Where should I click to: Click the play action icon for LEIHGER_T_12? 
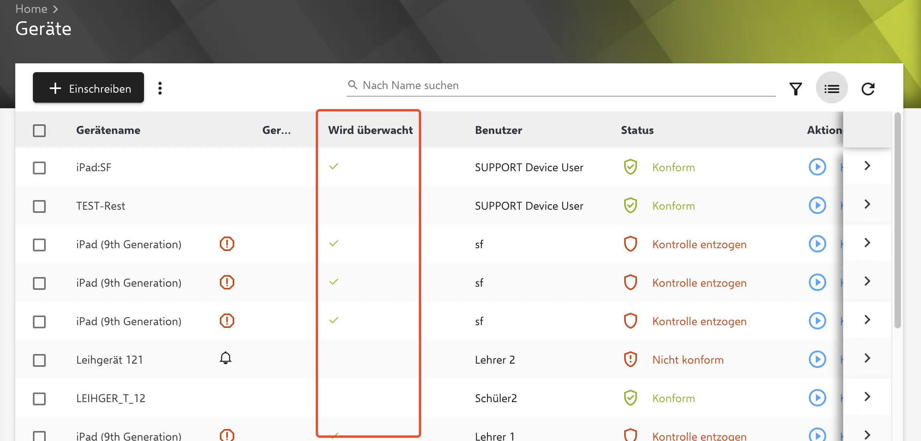point(817,398)
